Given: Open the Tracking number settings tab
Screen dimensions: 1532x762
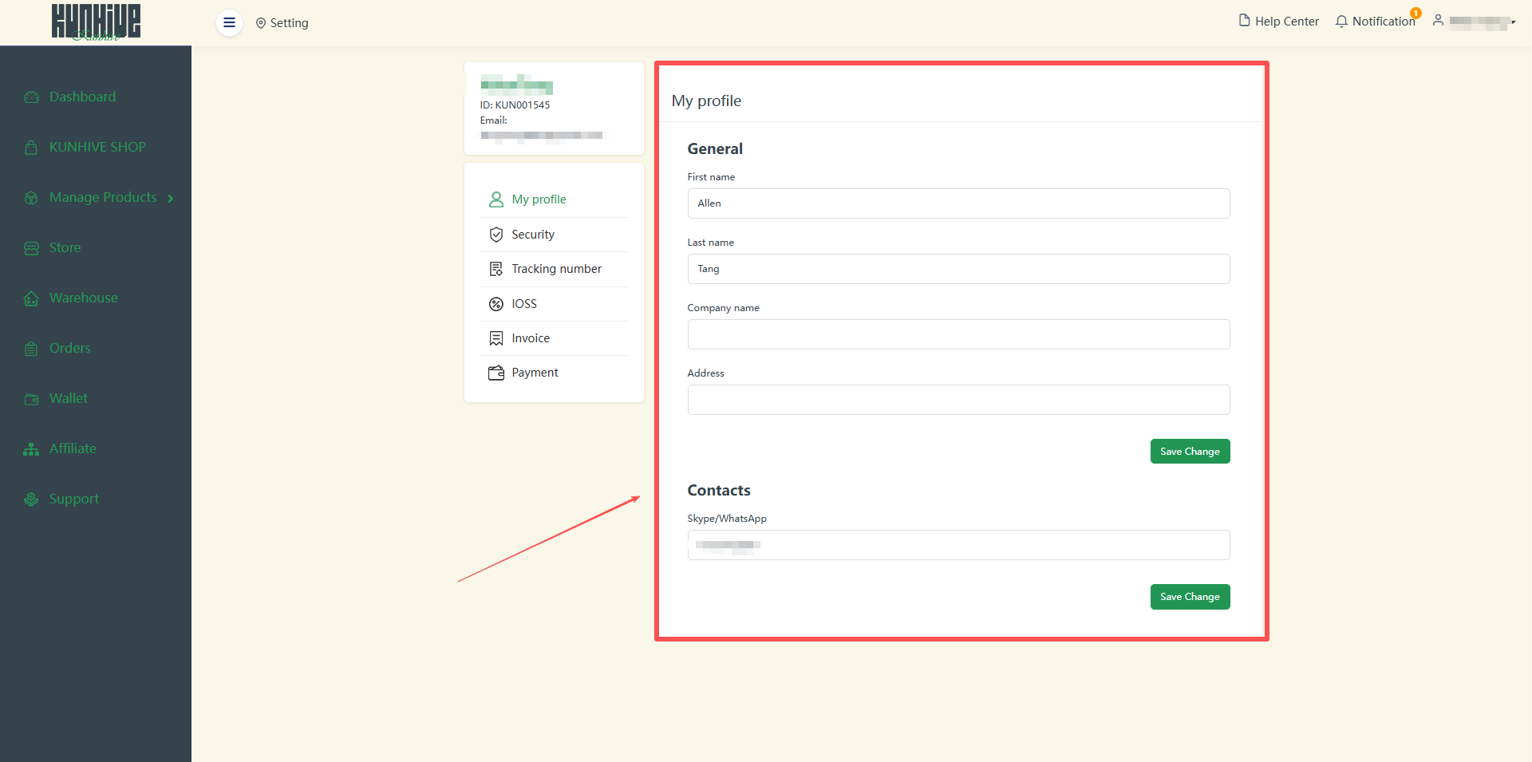Looking at the screenshot, I should click(x=556, y=269).
